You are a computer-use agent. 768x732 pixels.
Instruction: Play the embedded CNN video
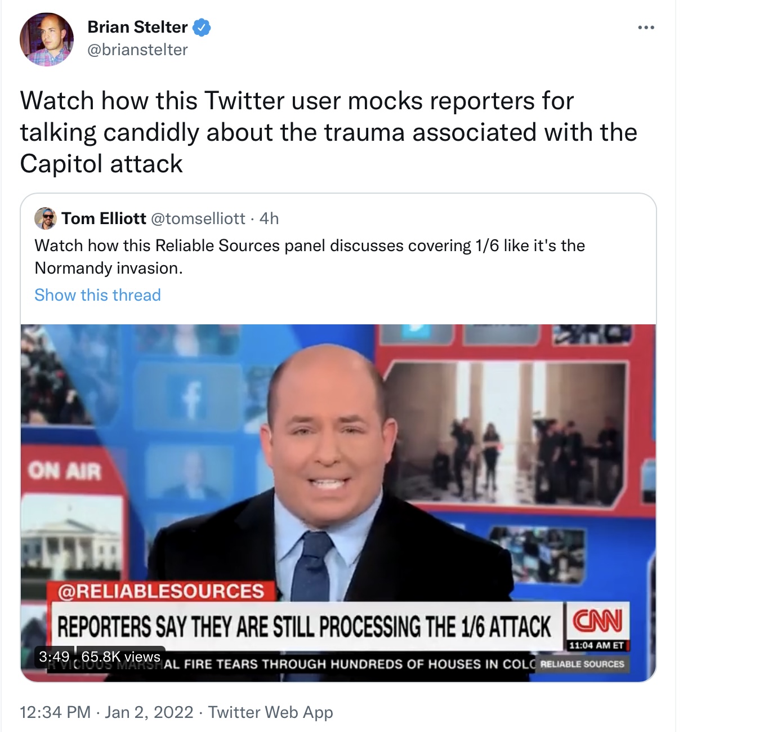338,503
